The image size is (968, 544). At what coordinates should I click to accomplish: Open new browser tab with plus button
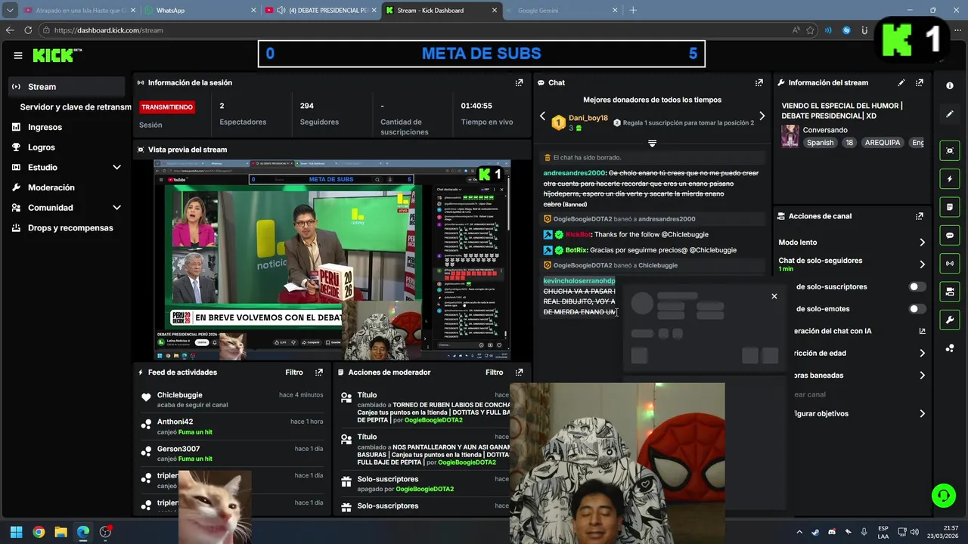[633, 11]
